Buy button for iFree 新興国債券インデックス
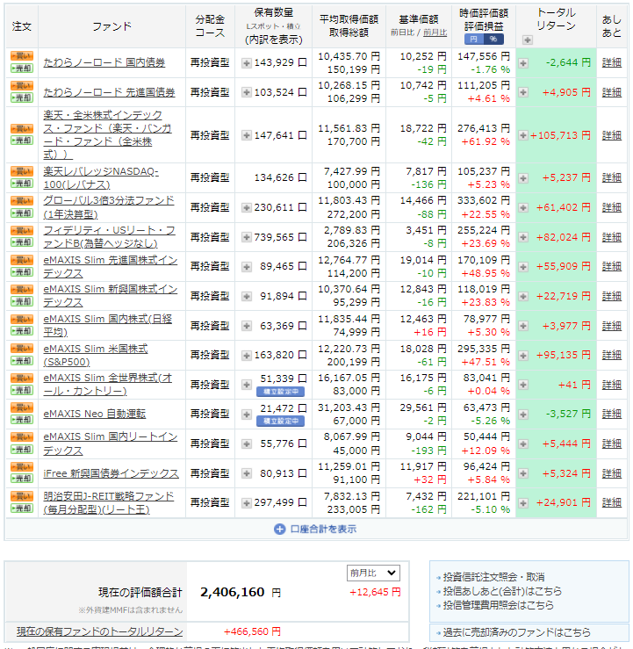This screenshot has height=649, width=633. coord(22,466)
